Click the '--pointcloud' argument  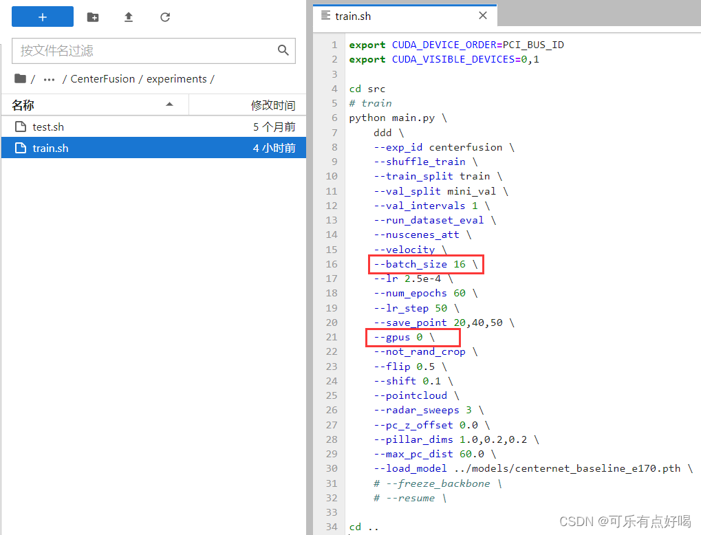pyautogui.click(x=411, y=395)
